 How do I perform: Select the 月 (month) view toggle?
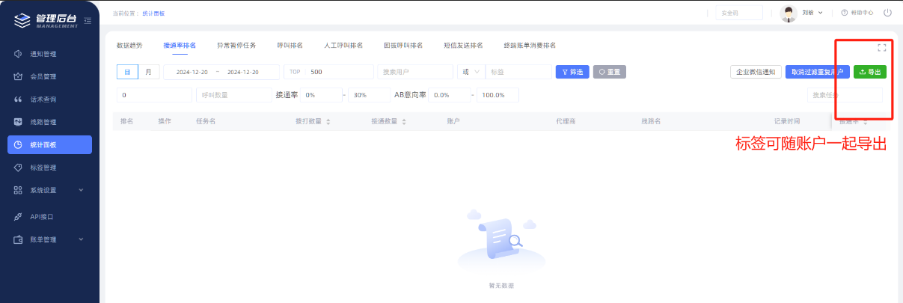tap(148, 72)
